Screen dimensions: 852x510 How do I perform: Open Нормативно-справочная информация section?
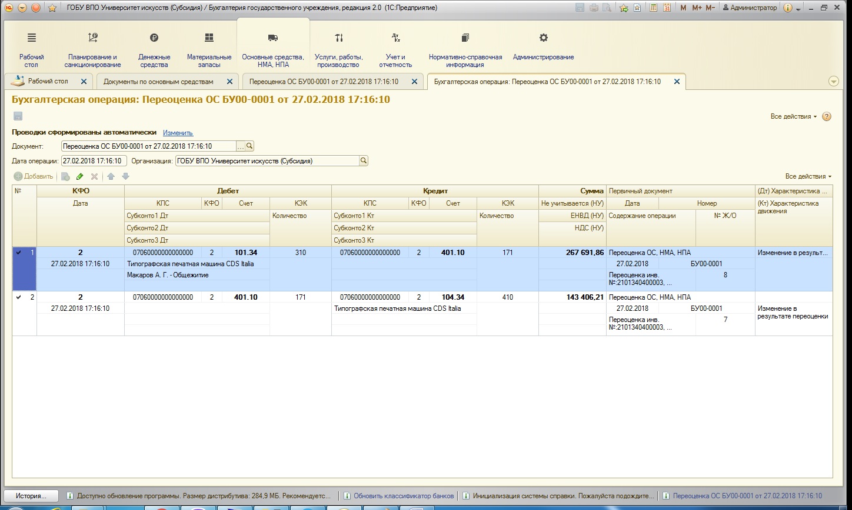tap(465, 49)
